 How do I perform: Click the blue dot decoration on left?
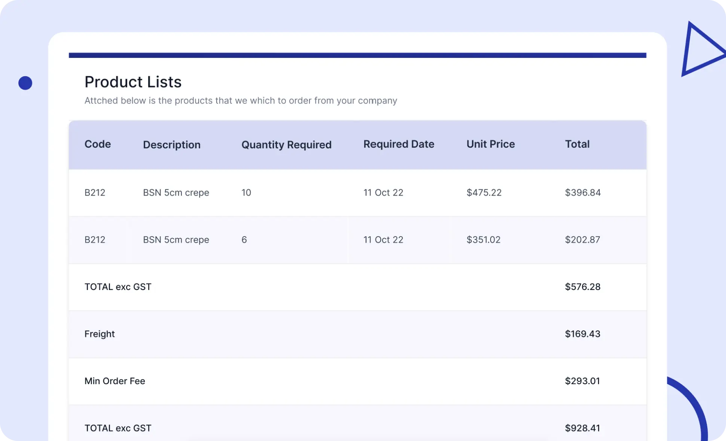25,83
